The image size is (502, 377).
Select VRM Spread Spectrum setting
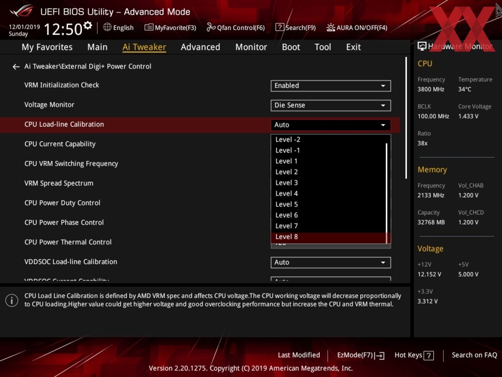point(59,183)
